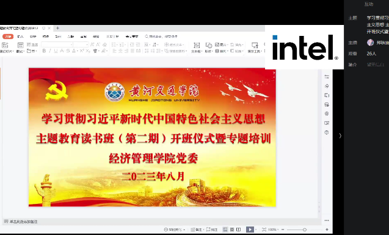Insert a text box from toolbar
The image size is (389, 235).
[x=197, y=47]
